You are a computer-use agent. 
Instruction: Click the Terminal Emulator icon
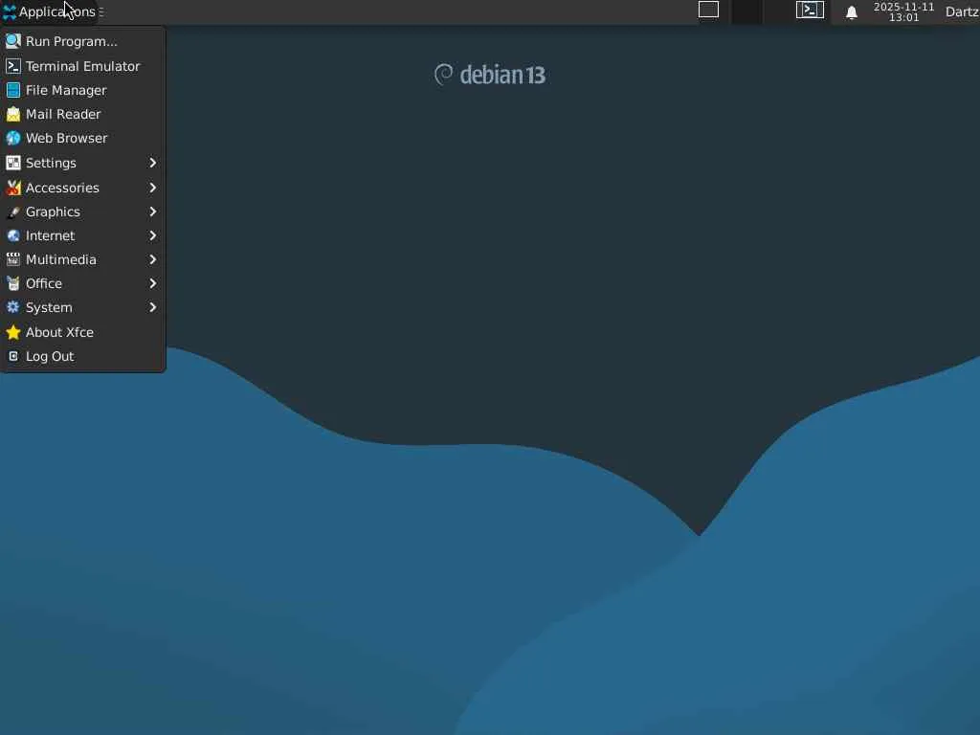[13, 66]
